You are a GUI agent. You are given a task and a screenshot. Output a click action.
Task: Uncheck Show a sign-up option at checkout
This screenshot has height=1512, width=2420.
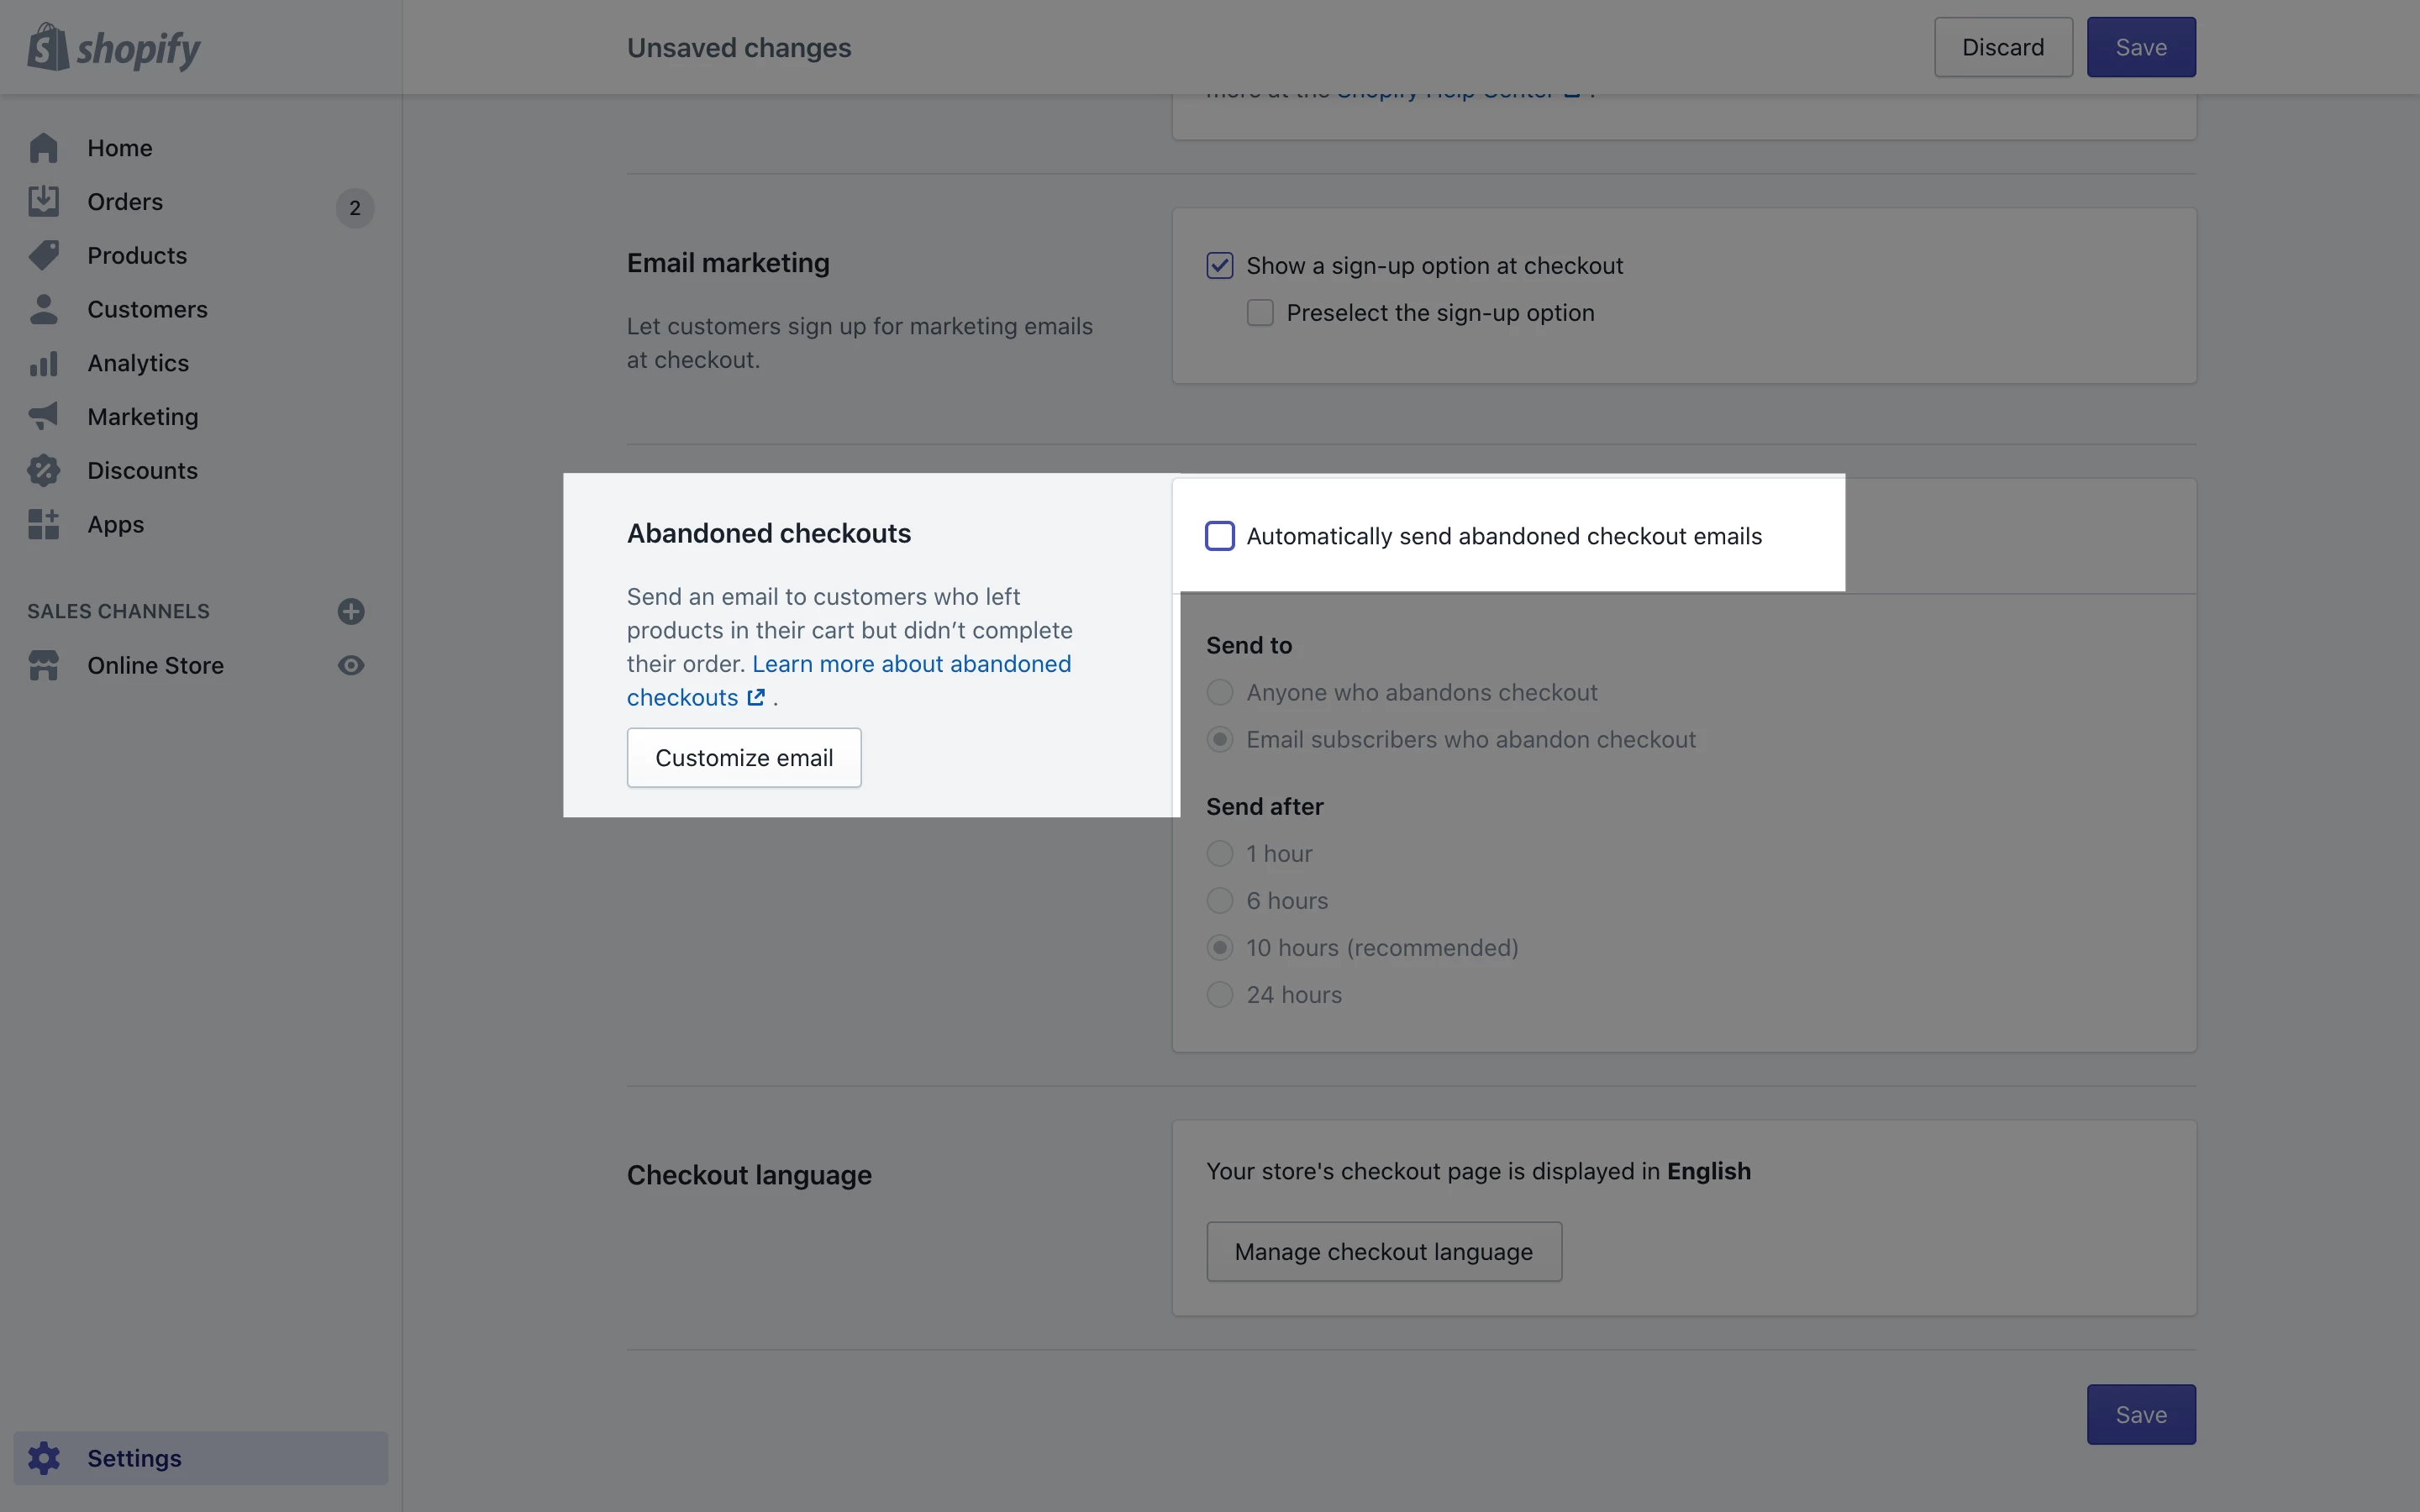pyautogui.click(x=1220, y=266)
